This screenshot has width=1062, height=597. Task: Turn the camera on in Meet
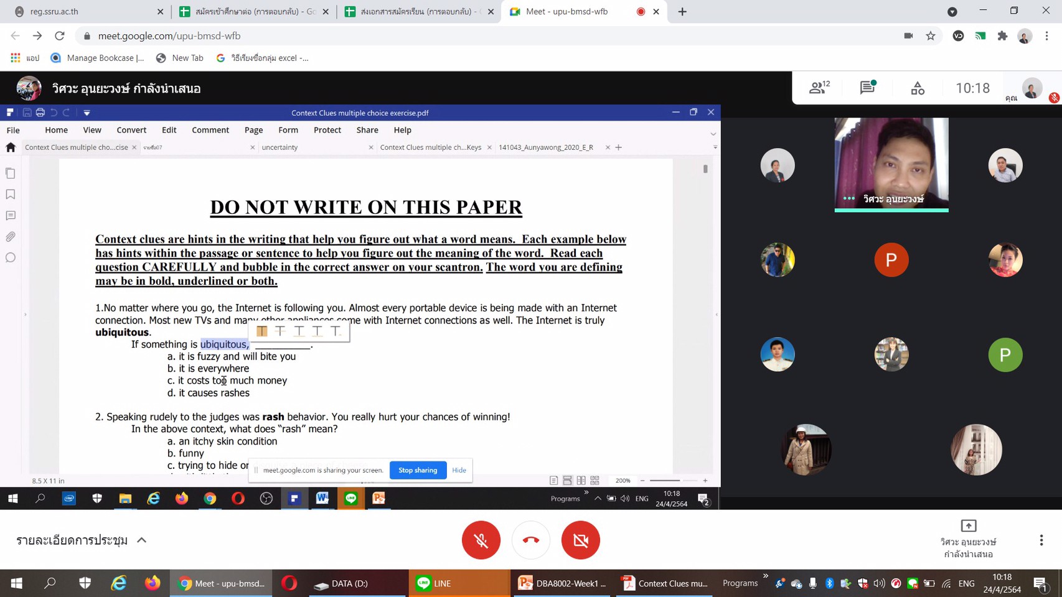click(x=580, y=540)
